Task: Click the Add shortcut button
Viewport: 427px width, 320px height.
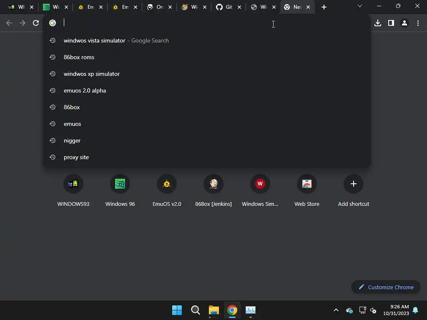Action: click(x=354, y=190)
